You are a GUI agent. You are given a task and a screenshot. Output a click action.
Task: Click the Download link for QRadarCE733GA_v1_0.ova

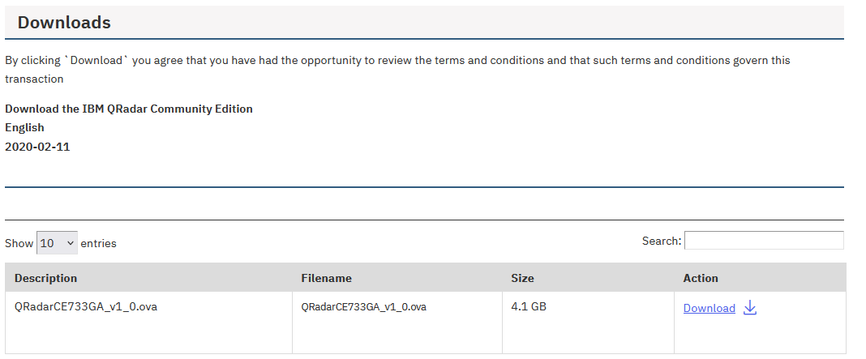point(710,308)
